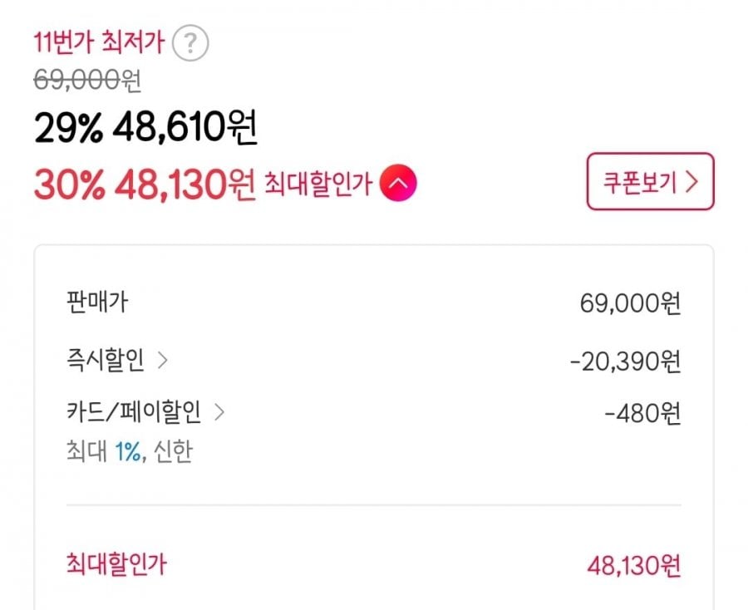Expand the 카드/페이할인 chevron arrow
Viewport: 748px width, 610px height.
tap(219, 411)
